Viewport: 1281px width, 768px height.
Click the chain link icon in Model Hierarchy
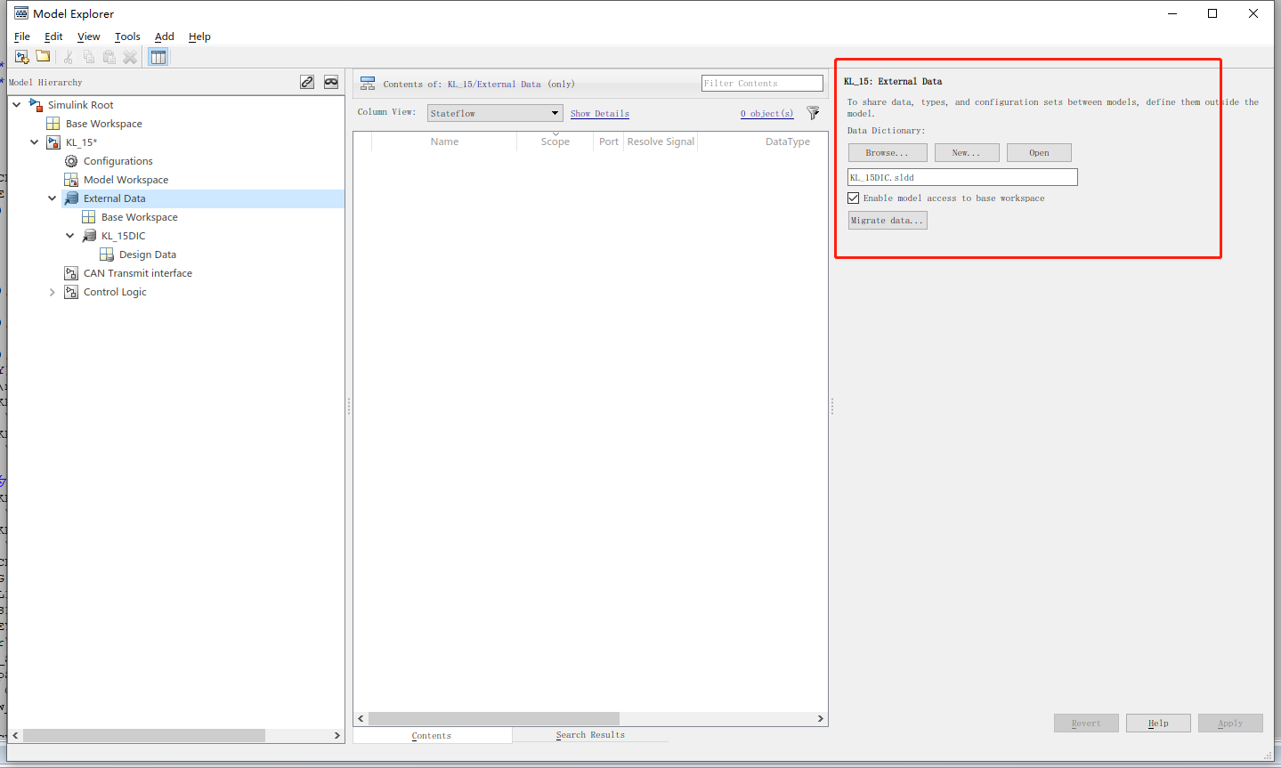coord(307,82)
